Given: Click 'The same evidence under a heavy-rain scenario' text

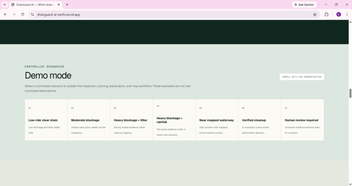Looking at the screenshot, I should tap(171, 132).
